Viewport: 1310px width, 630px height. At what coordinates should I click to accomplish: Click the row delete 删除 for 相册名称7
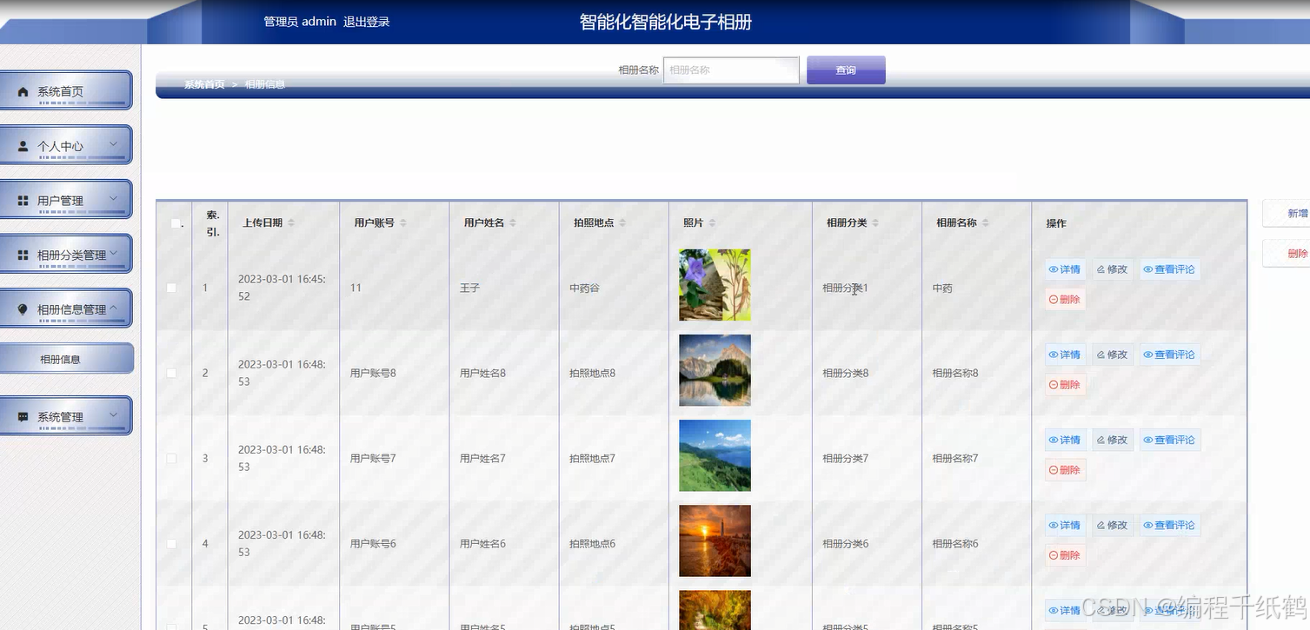click(x=1065, y=469)
